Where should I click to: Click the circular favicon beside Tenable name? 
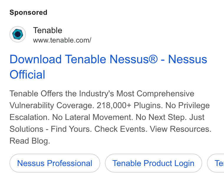[18, 34]
